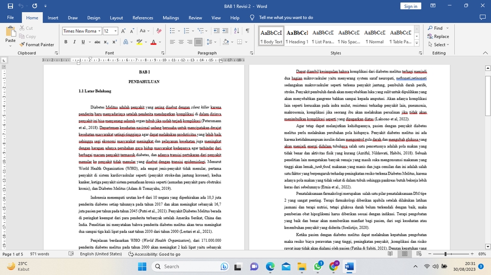Apply superscript formatting

(x=114, y=42)
